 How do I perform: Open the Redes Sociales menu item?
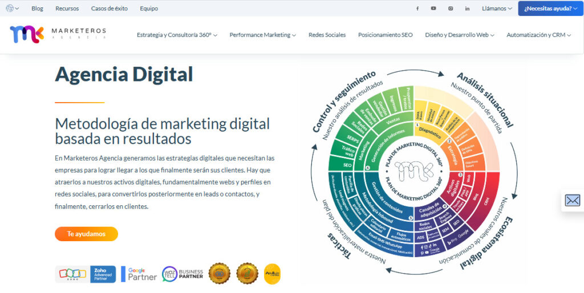327,35
